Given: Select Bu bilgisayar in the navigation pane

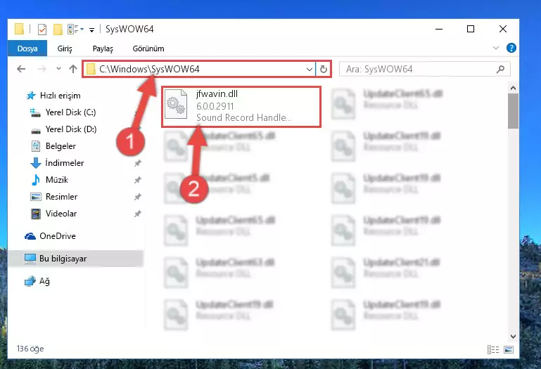Looking at the screenshot, I should tap(75, 259).
